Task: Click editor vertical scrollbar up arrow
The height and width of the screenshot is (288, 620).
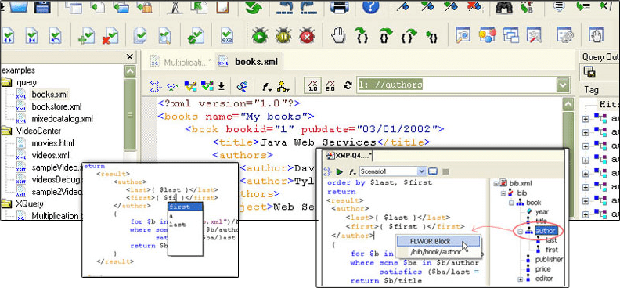Action: pos(568,104)
